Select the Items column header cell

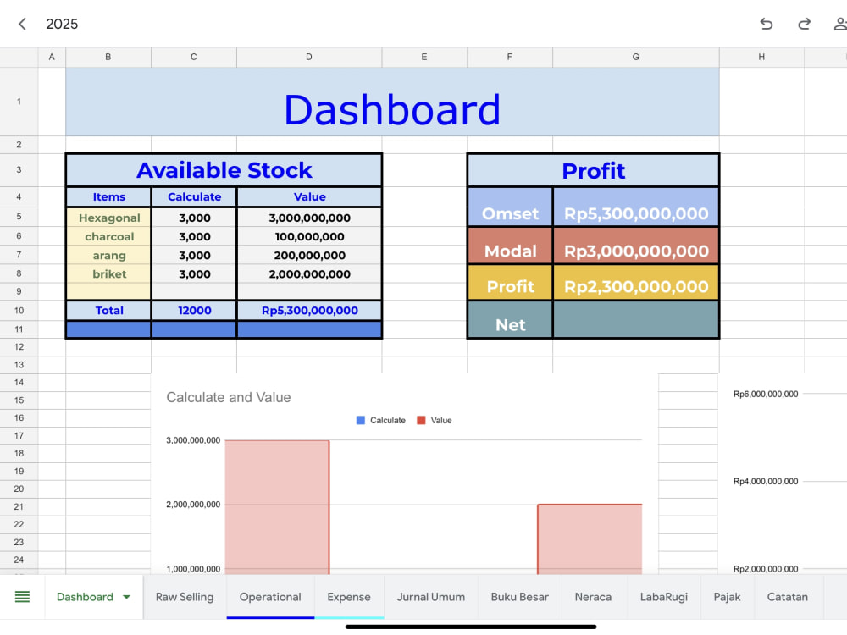point(108,196)
